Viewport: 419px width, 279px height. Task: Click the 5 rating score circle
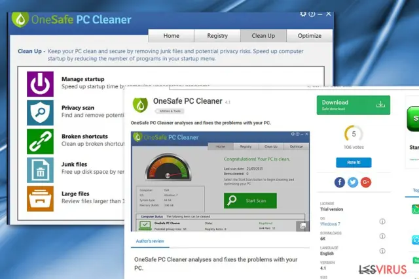pyautogui.click(x=354, y=134)
